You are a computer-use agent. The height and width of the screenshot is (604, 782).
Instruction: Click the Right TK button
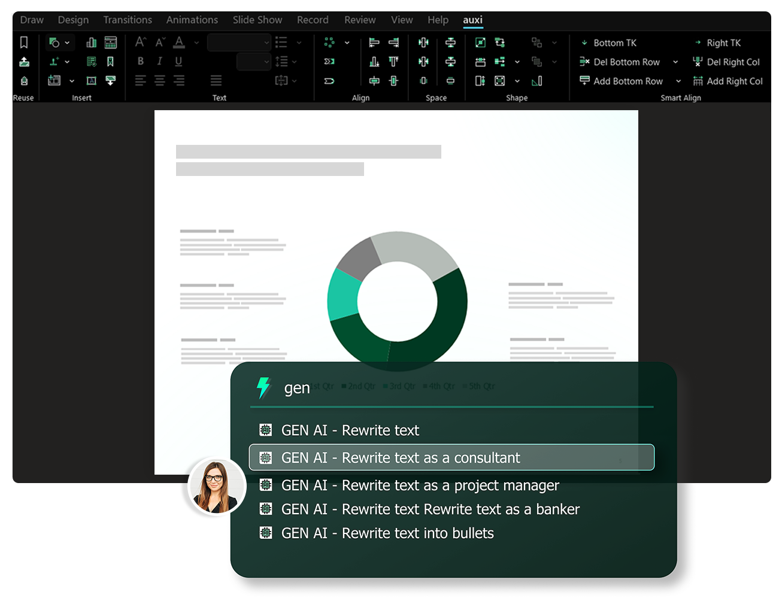(x=717, y=43)
